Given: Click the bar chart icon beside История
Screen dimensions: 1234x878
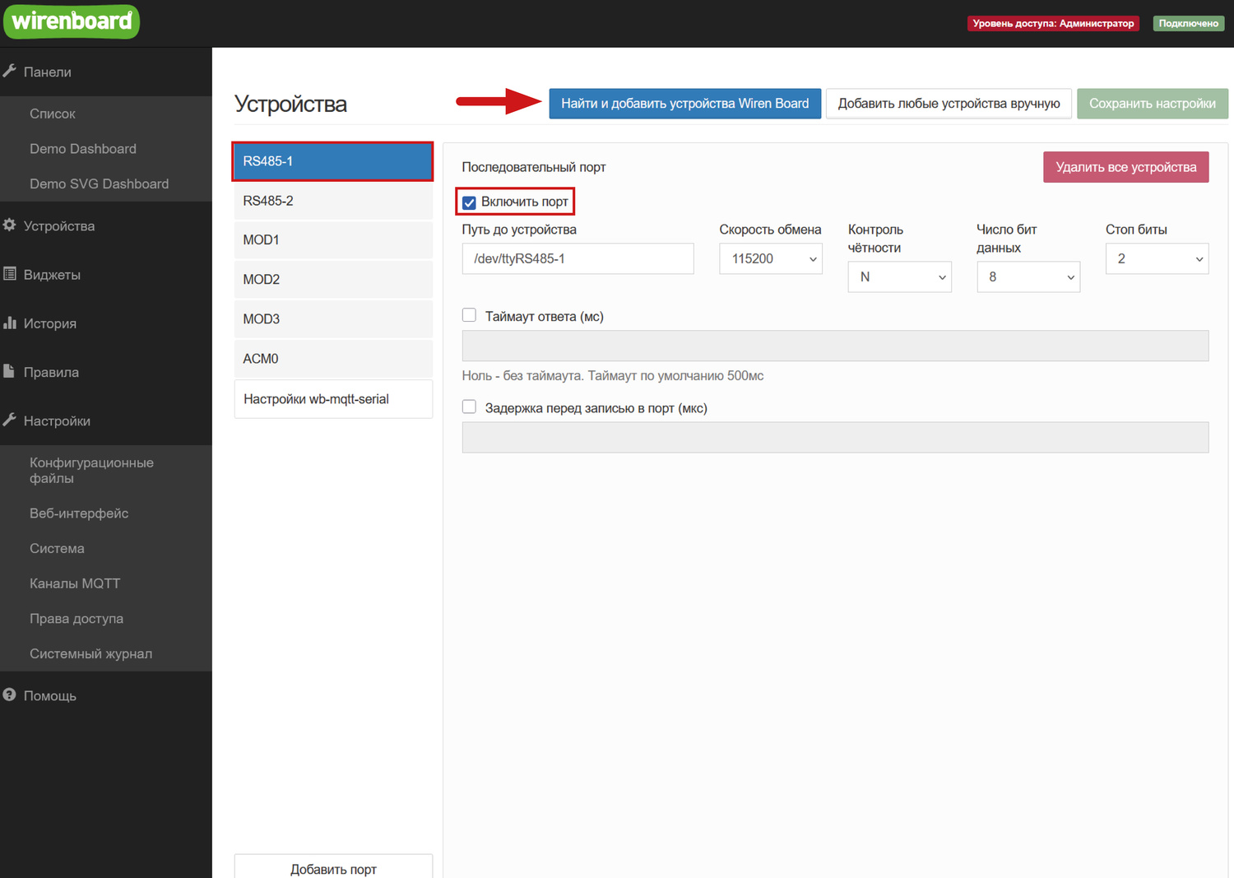Looking at the screenshot, I should [10, 323].
